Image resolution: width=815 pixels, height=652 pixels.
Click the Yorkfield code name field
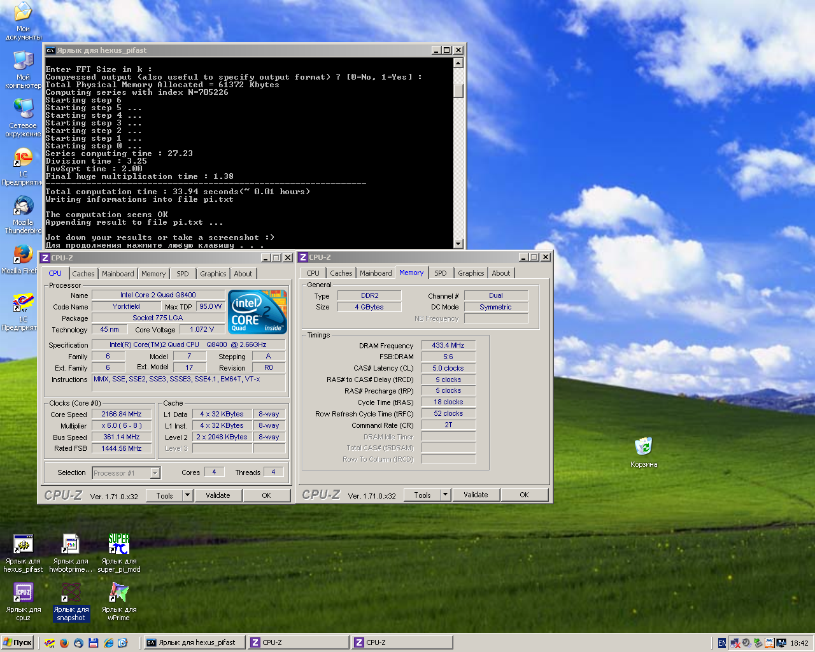[126, 306]
